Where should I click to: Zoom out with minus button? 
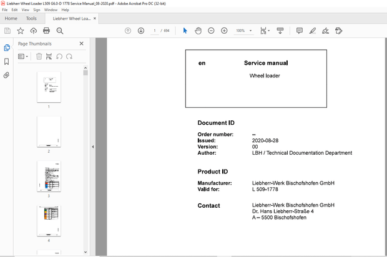211,31
